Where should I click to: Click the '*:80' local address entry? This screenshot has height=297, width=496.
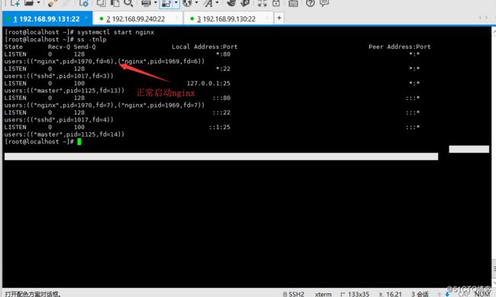tap(223, 54)
